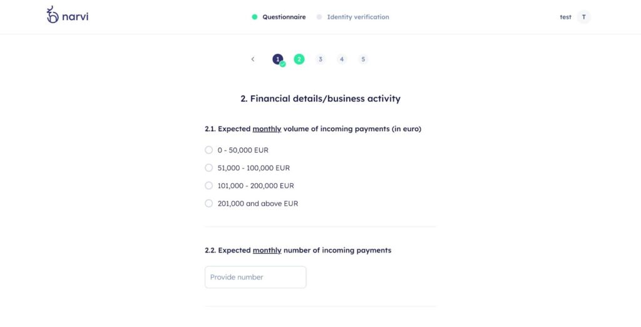This screenshot has height=327, width=641.
Task: Click the grey Identity verification status dot
Action: click(319, 17)
